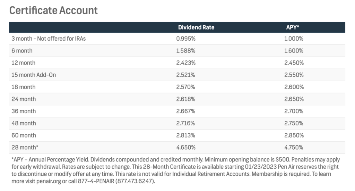Click the 24 month row label
The height and width of the screenshot is (191, 355).
(x=24, y=99)
